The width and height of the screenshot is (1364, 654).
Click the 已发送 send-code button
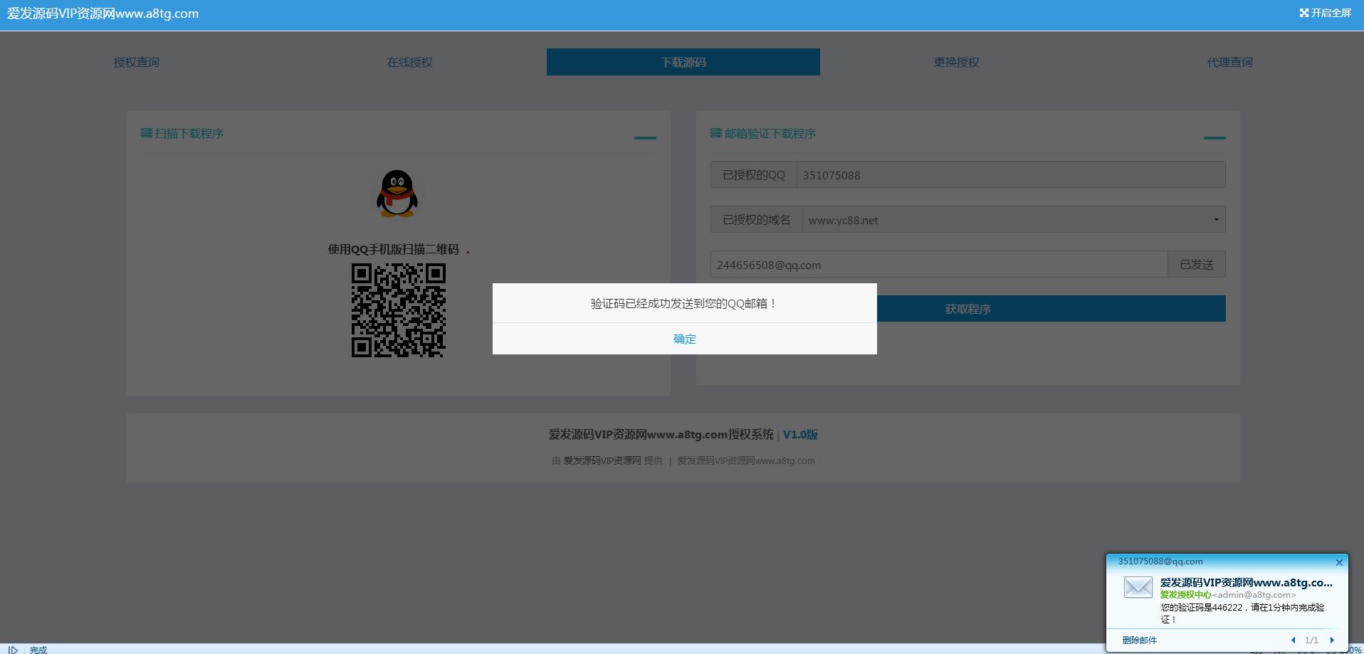pyautogui.click(x=1196, y=265)
